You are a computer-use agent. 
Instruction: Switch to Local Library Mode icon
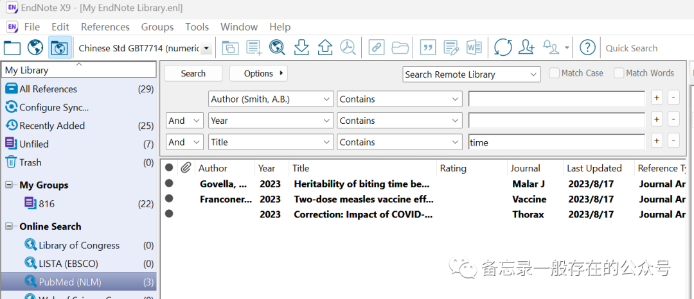12,47
